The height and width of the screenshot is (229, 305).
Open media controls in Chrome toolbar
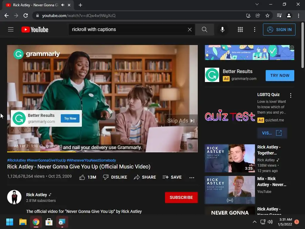279,16
